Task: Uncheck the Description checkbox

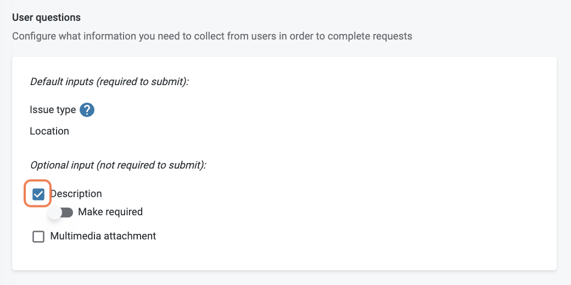Action: coord(38,194)
